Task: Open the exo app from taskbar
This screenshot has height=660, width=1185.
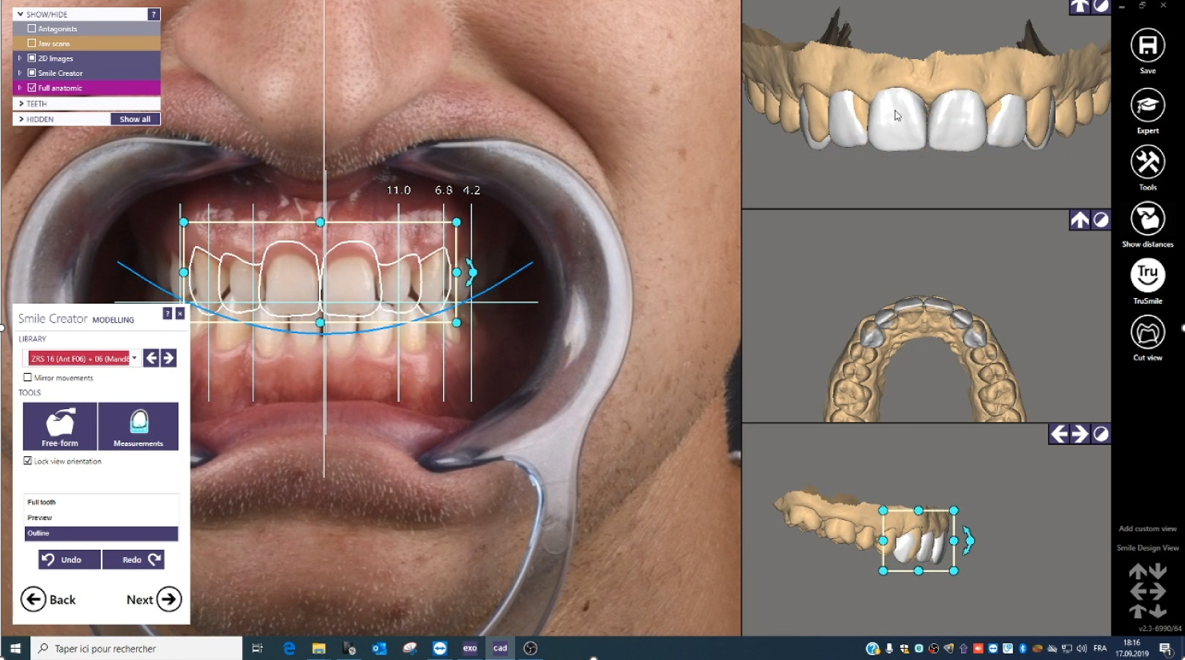Action: [x=469, y=648]
